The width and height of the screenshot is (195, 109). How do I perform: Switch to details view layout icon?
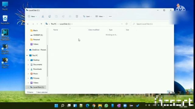point(168,92)
